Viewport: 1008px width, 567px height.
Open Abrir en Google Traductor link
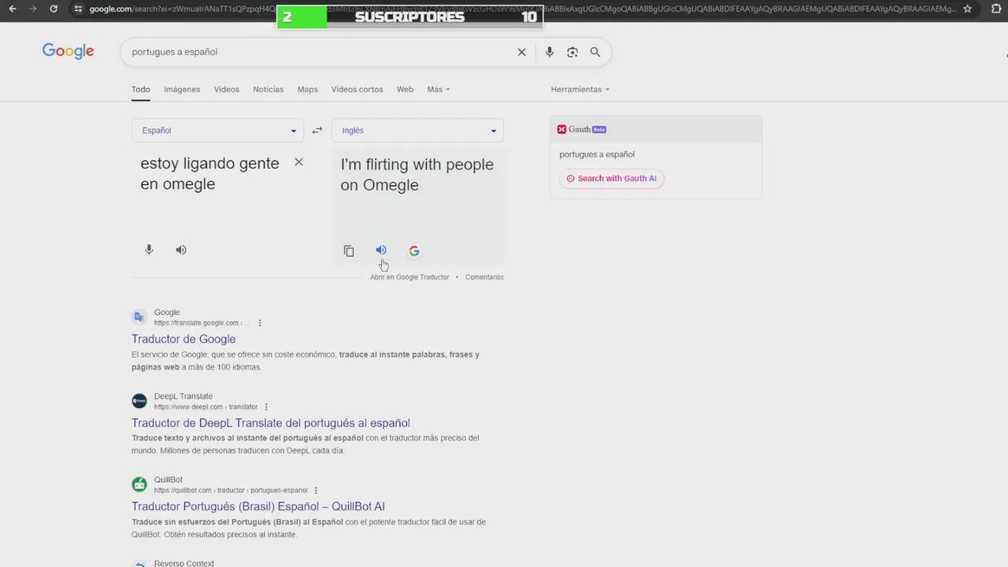coord(409,277)
